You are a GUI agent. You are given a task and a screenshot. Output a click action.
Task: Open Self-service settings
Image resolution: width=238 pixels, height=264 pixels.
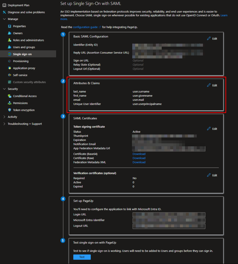tap(20, 75)
